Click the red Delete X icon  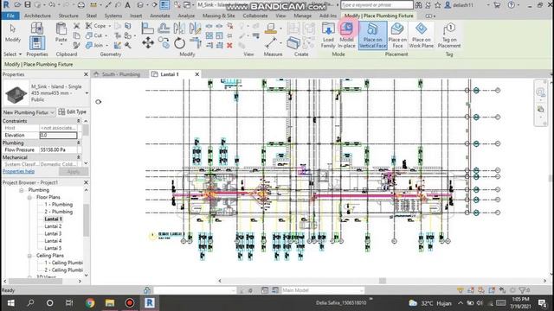(x=229, y=45)
